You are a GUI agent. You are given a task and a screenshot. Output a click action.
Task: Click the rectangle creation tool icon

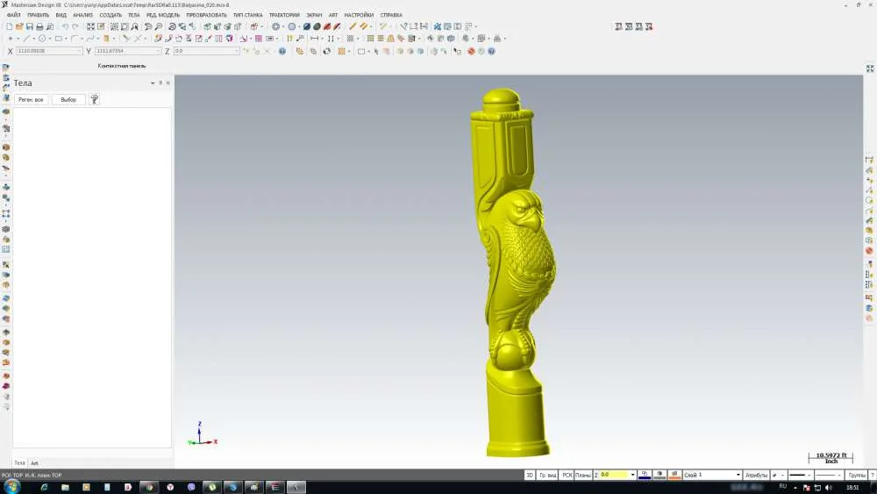(58, 39)
